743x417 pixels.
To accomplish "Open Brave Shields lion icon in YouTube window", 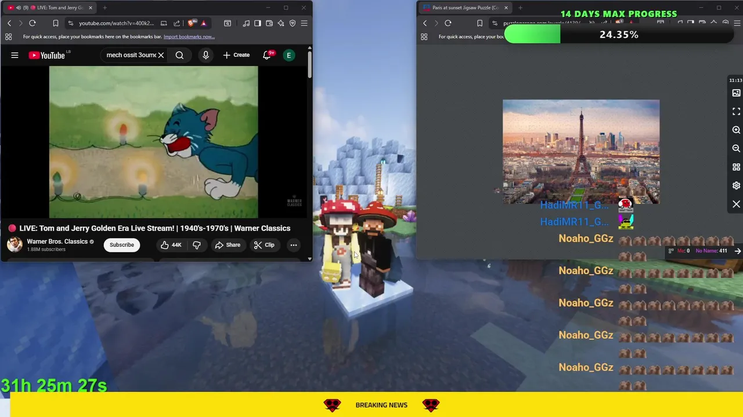I will click(x=192, y=23).
